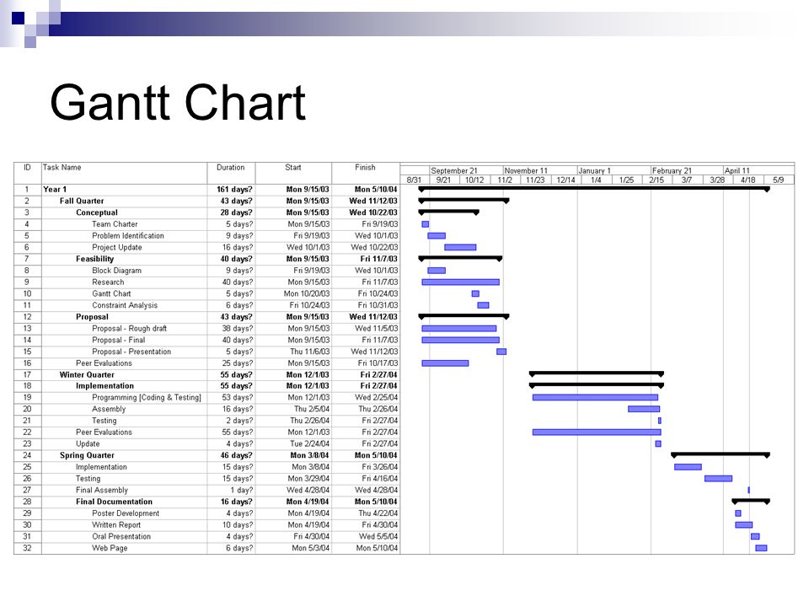Click the 'Tue 2/24/04' start date cell
Screen dimensions: 809x607
309,444
